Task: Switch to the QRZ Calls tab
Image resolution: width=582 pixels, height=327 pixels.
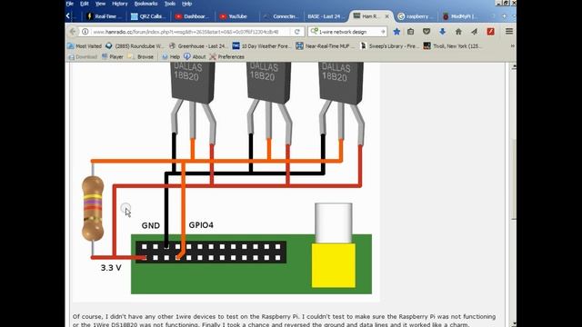Action: pyautogui.click(x=148, y=16)
